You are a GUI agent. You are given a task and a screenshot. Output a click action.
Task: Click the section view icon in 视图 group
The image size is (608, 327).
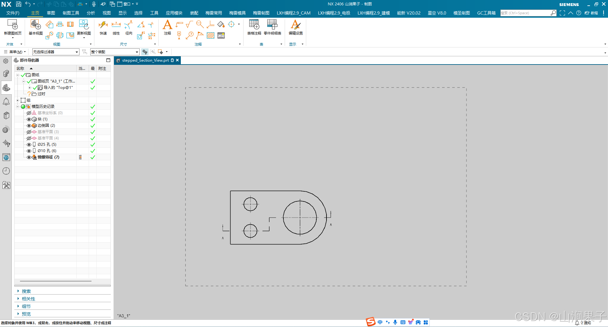click(70, 24)
